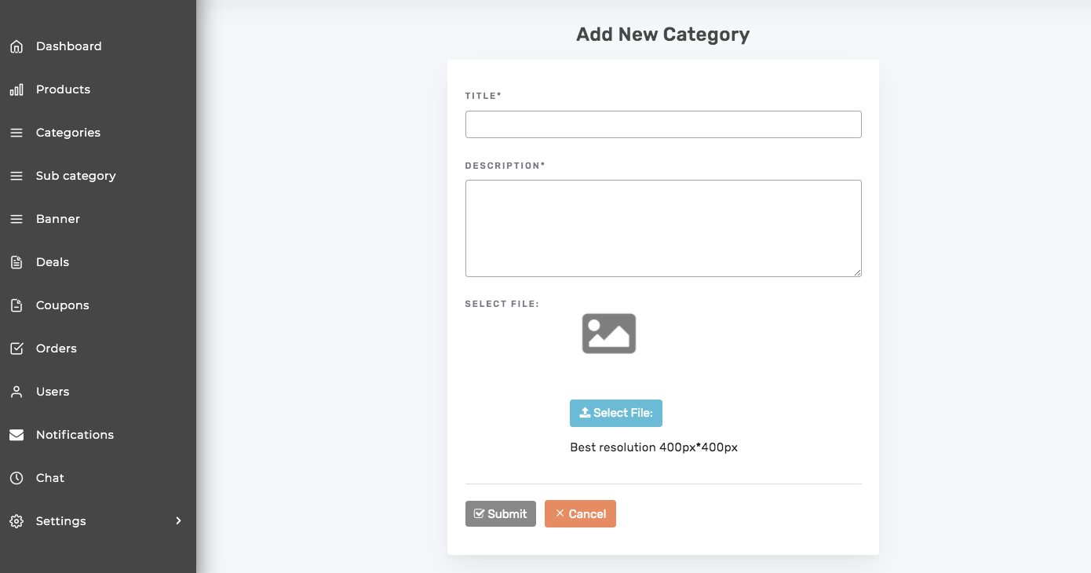Cancel adding the category
The width and height of the screenshot is (1091, 573).
point(580,513)
